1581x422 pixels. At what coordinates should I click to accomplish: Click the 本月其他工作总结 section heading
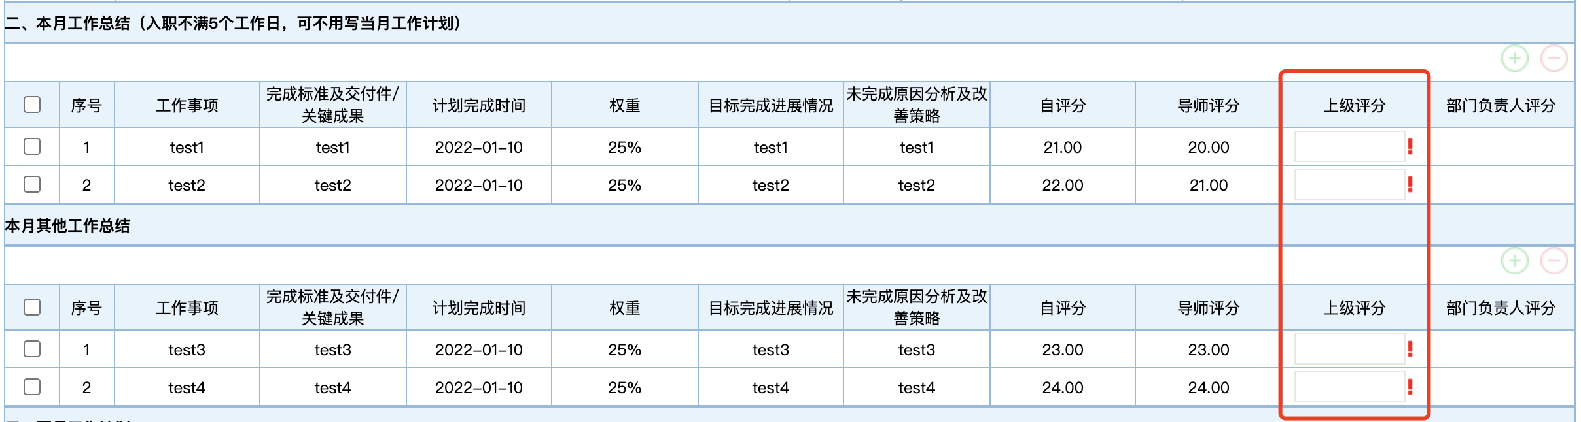pyautogui.click(x=67, y=226)
